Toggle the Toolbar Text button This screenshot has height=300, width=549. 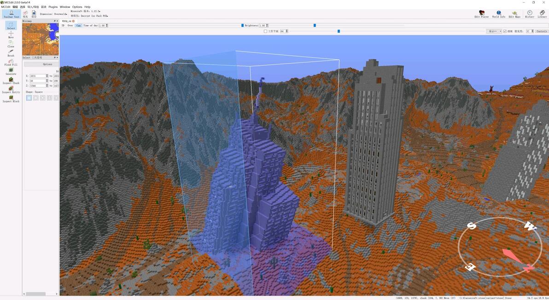coord(11,14)
